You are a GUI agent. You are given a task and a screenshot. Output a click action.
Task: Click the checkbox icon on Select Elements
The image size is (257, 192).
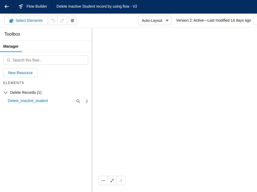(11, 21)
